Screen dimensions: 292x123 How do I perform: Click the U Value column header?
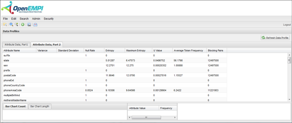[x=162, y=51]
